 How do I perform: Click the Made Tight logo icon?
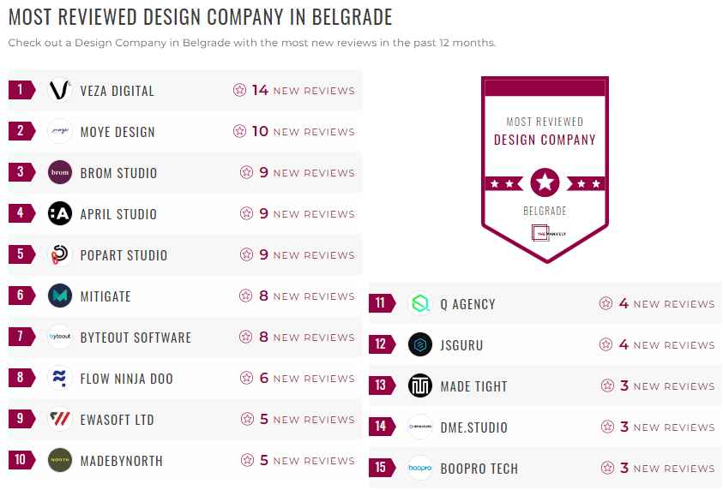pos(420,386)
